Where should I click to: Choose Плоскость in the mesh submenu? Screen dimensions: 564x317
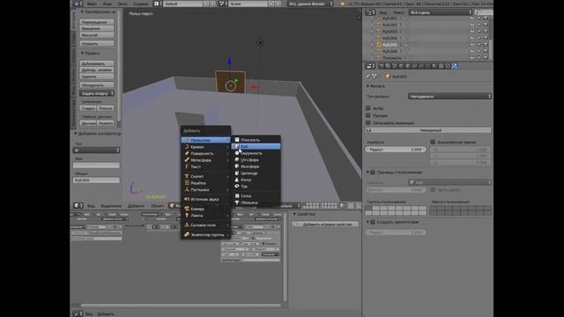point(256,140)
